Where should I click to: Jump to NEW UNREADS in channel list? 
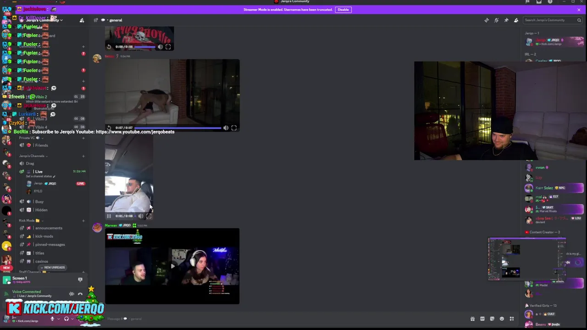(x=53, y=268)
